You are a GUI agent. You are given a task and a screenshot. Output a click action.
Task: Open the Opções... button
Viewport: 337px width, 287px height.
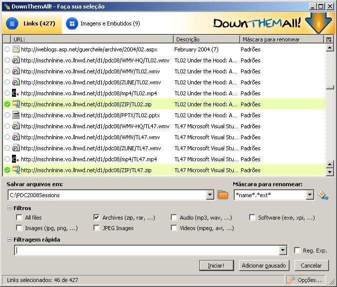pos(306,280)
